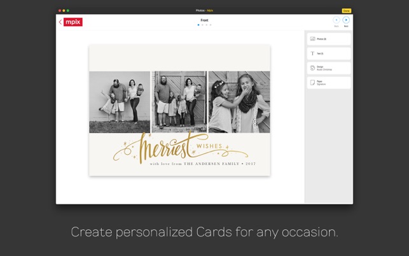
Task: Open the Paper Signature option
Action: pyautogui.click(x=329, y=83)
